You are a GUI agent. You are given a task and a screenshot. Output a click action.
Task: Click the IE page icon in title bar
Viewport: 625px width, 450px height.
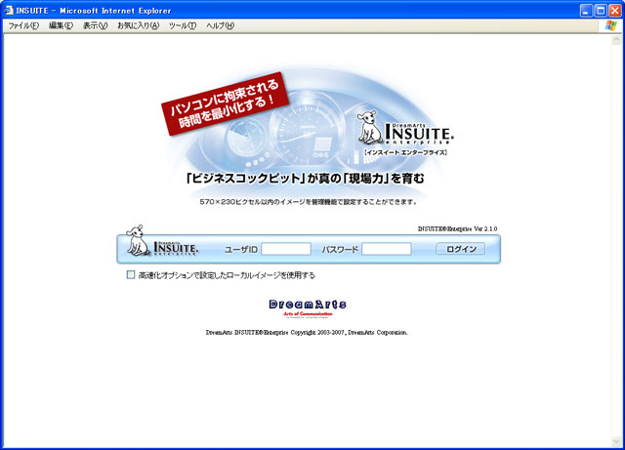pos(9,11)
